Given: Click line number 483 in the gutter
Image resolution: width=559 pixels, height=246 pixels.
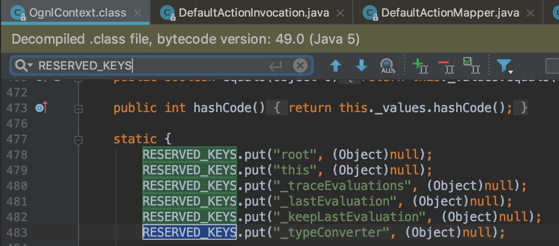Looking at the screenshot, I should (17, 233).
